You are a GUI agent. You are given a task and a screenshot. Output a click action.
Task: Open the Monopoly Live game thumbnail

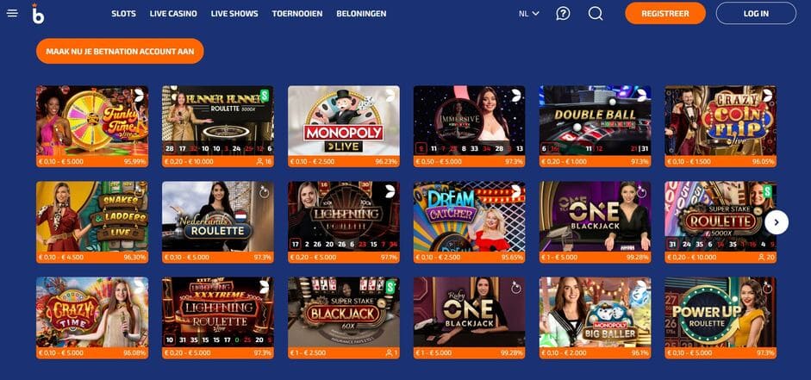coord(344,126)
